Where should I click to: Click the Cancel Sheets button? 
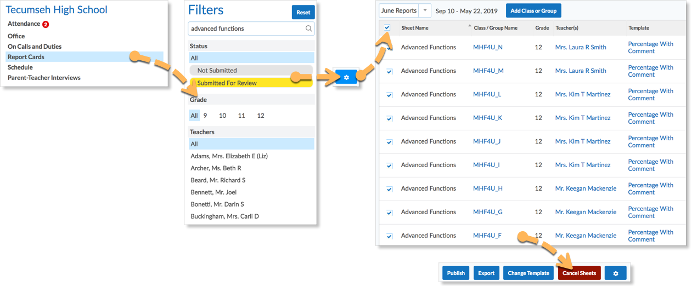point(580,273)
